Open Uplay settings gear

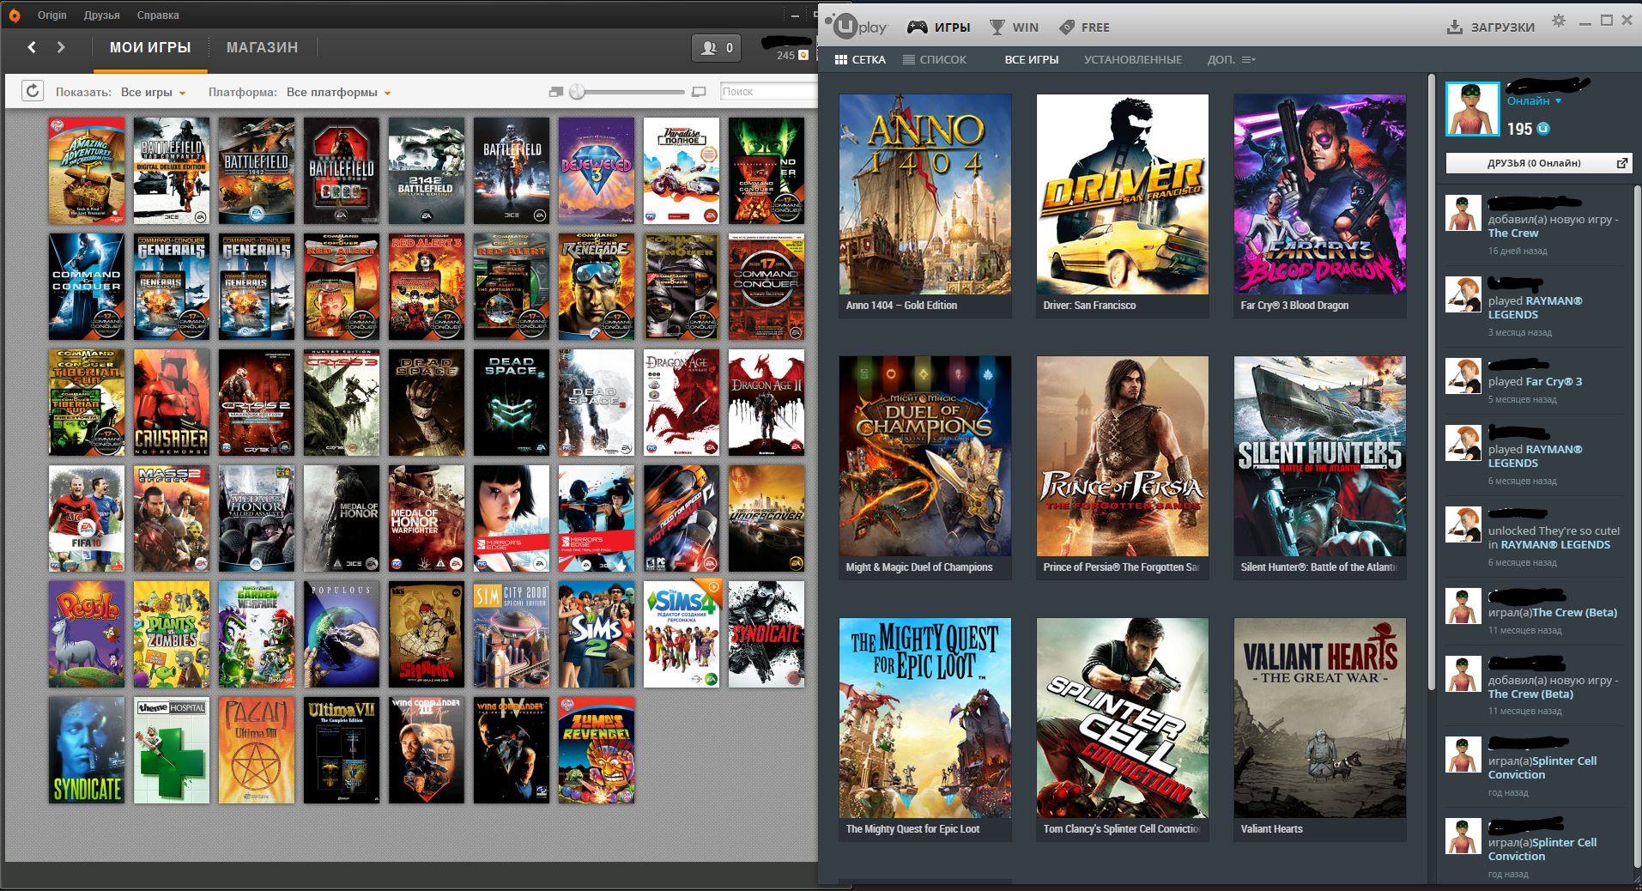pyautogui.click(x=1559, y=21)
